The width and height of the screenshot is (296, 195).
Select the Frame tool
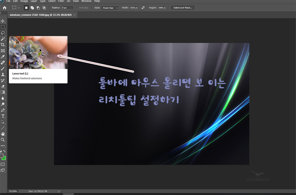(3, 51)
